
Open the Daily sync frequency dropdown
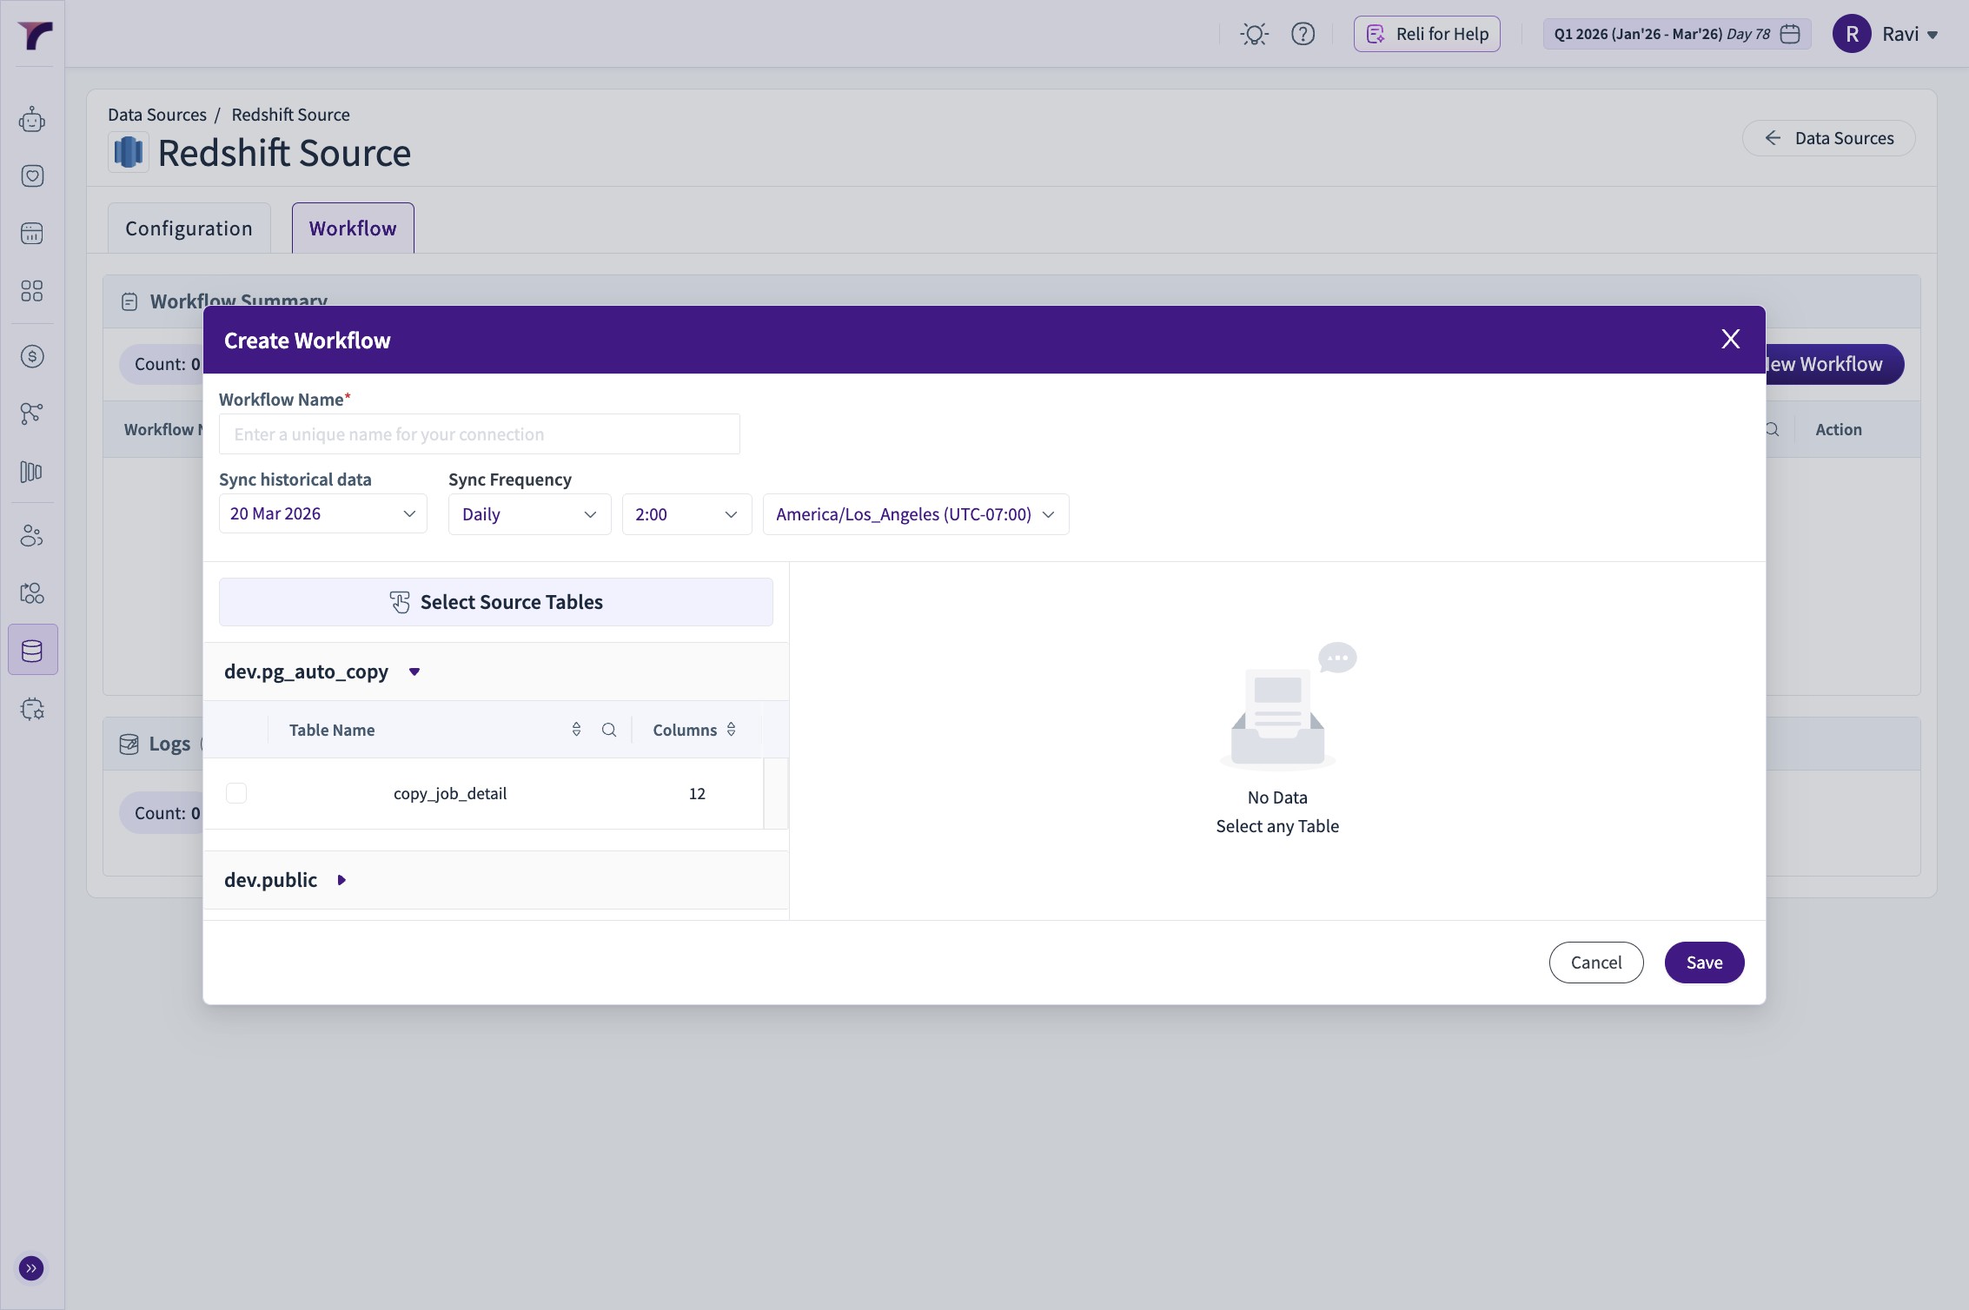coord(529,514)
